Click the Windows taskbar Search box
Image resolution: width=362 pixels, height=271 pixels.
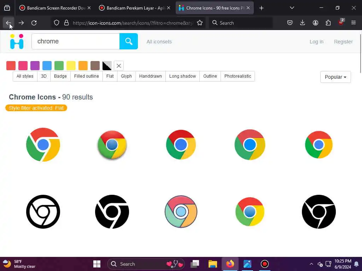point(146,264)
